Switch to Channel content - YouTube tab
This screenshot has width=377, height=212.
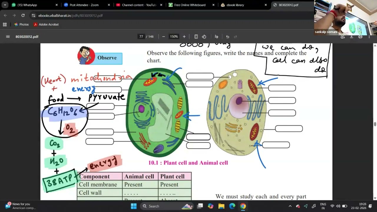pos(139,5)
